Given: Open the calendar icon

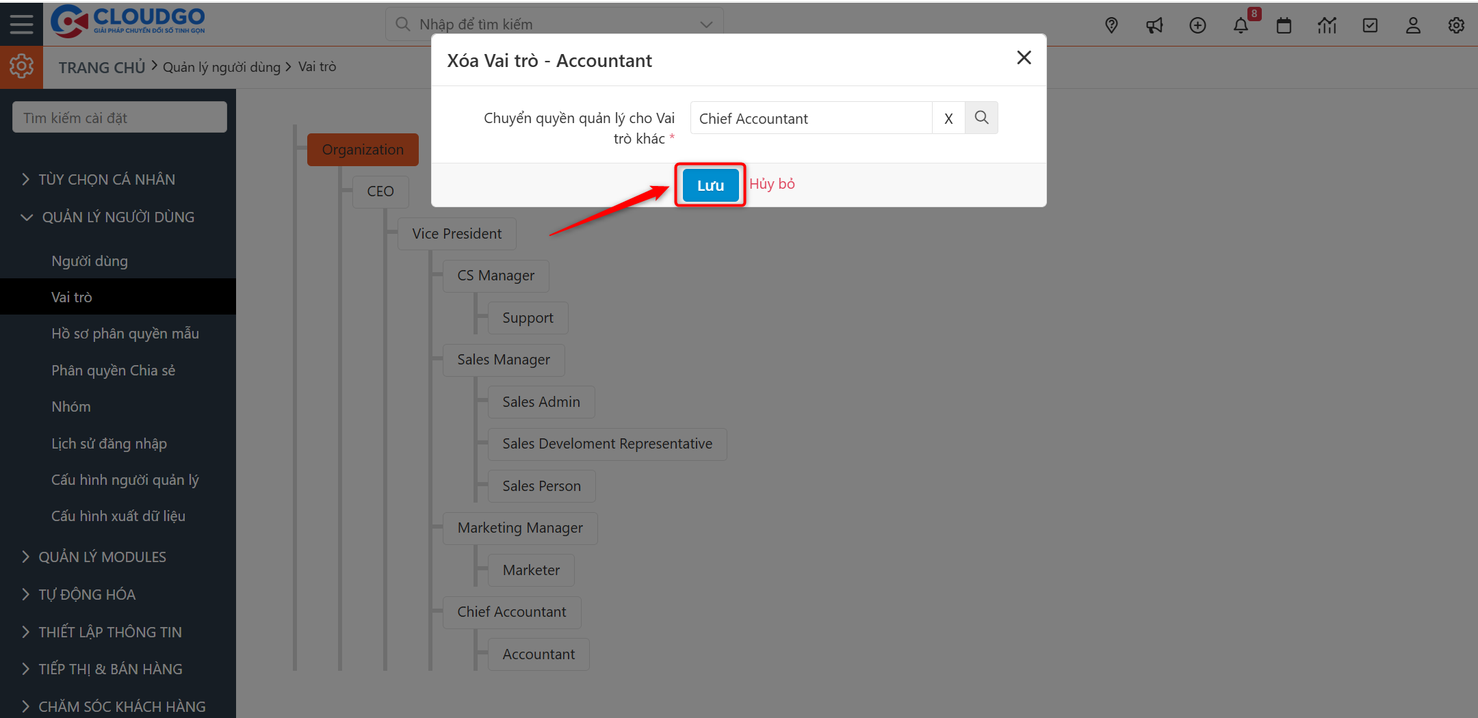Looking at the screenshot, I should coord(1284,25).
